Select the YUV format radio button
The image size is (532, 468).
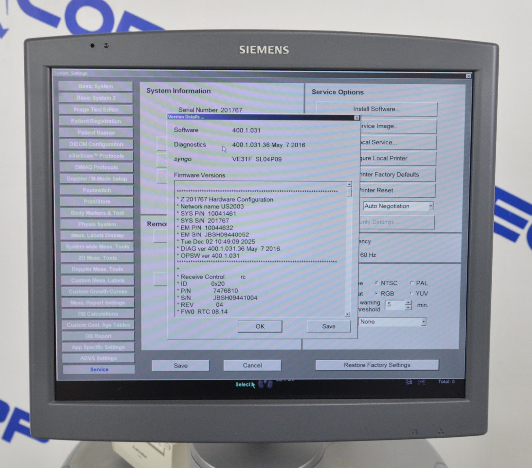click(412, 293)
